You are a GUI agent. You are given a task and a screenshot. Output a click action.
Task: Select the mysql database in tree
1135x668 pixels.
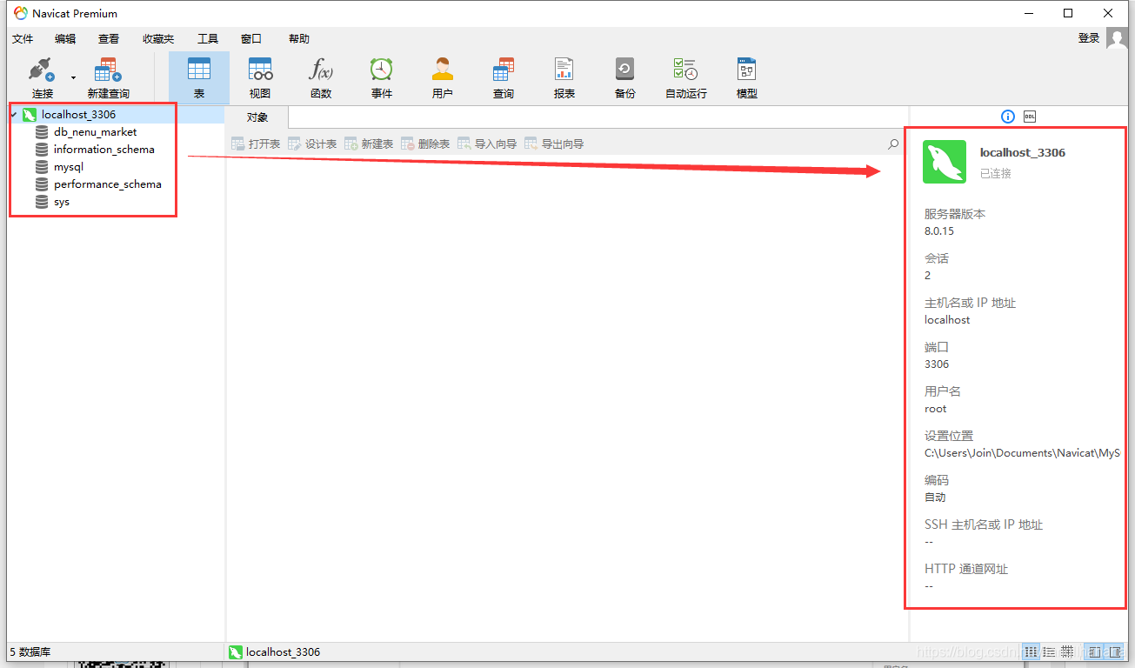69,167
